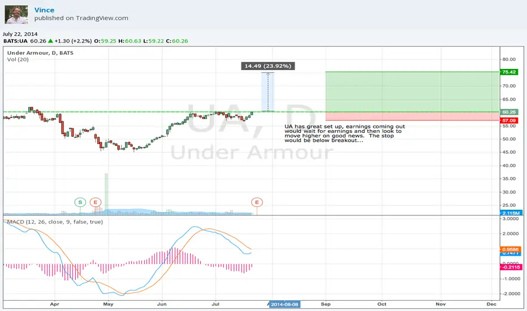Click the Apr label on the time axis
Image resolution: width=527 pixels, height=311 pixels.
(54, 304)
